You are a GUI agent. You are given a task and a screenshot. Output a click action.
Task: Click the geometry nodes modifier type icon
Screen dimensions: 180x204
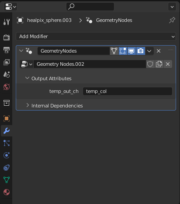point(29,51)
